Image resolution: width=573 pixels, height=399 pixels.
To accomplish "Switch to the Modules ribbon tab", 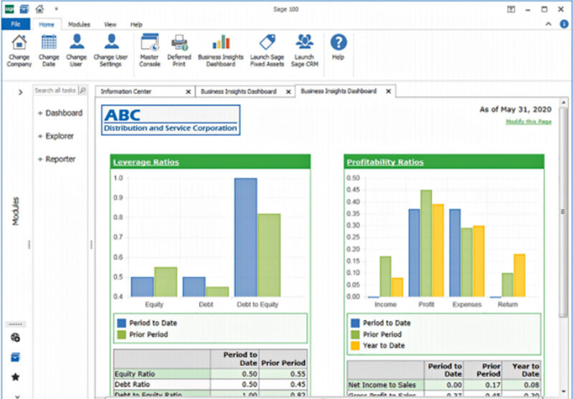I will [x=79, y=24].
